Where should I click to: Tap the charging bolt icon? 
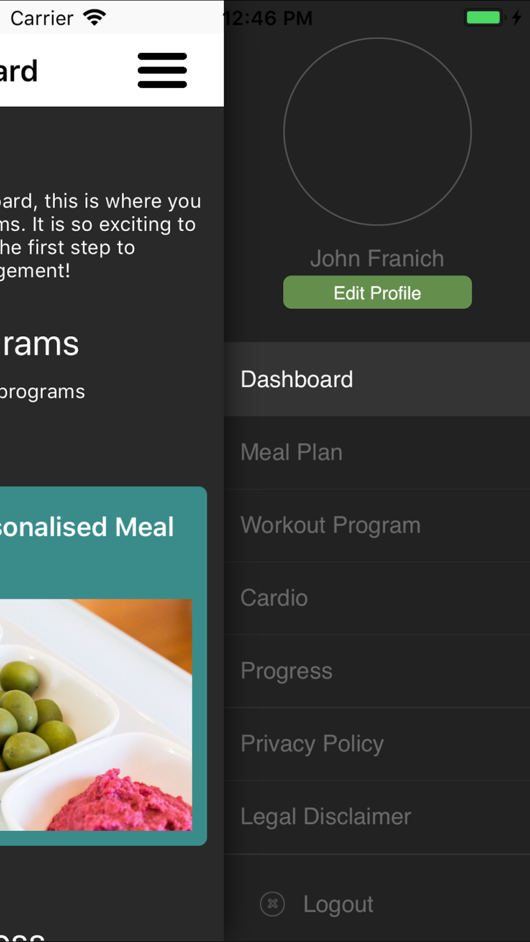(x=517, y=17)
